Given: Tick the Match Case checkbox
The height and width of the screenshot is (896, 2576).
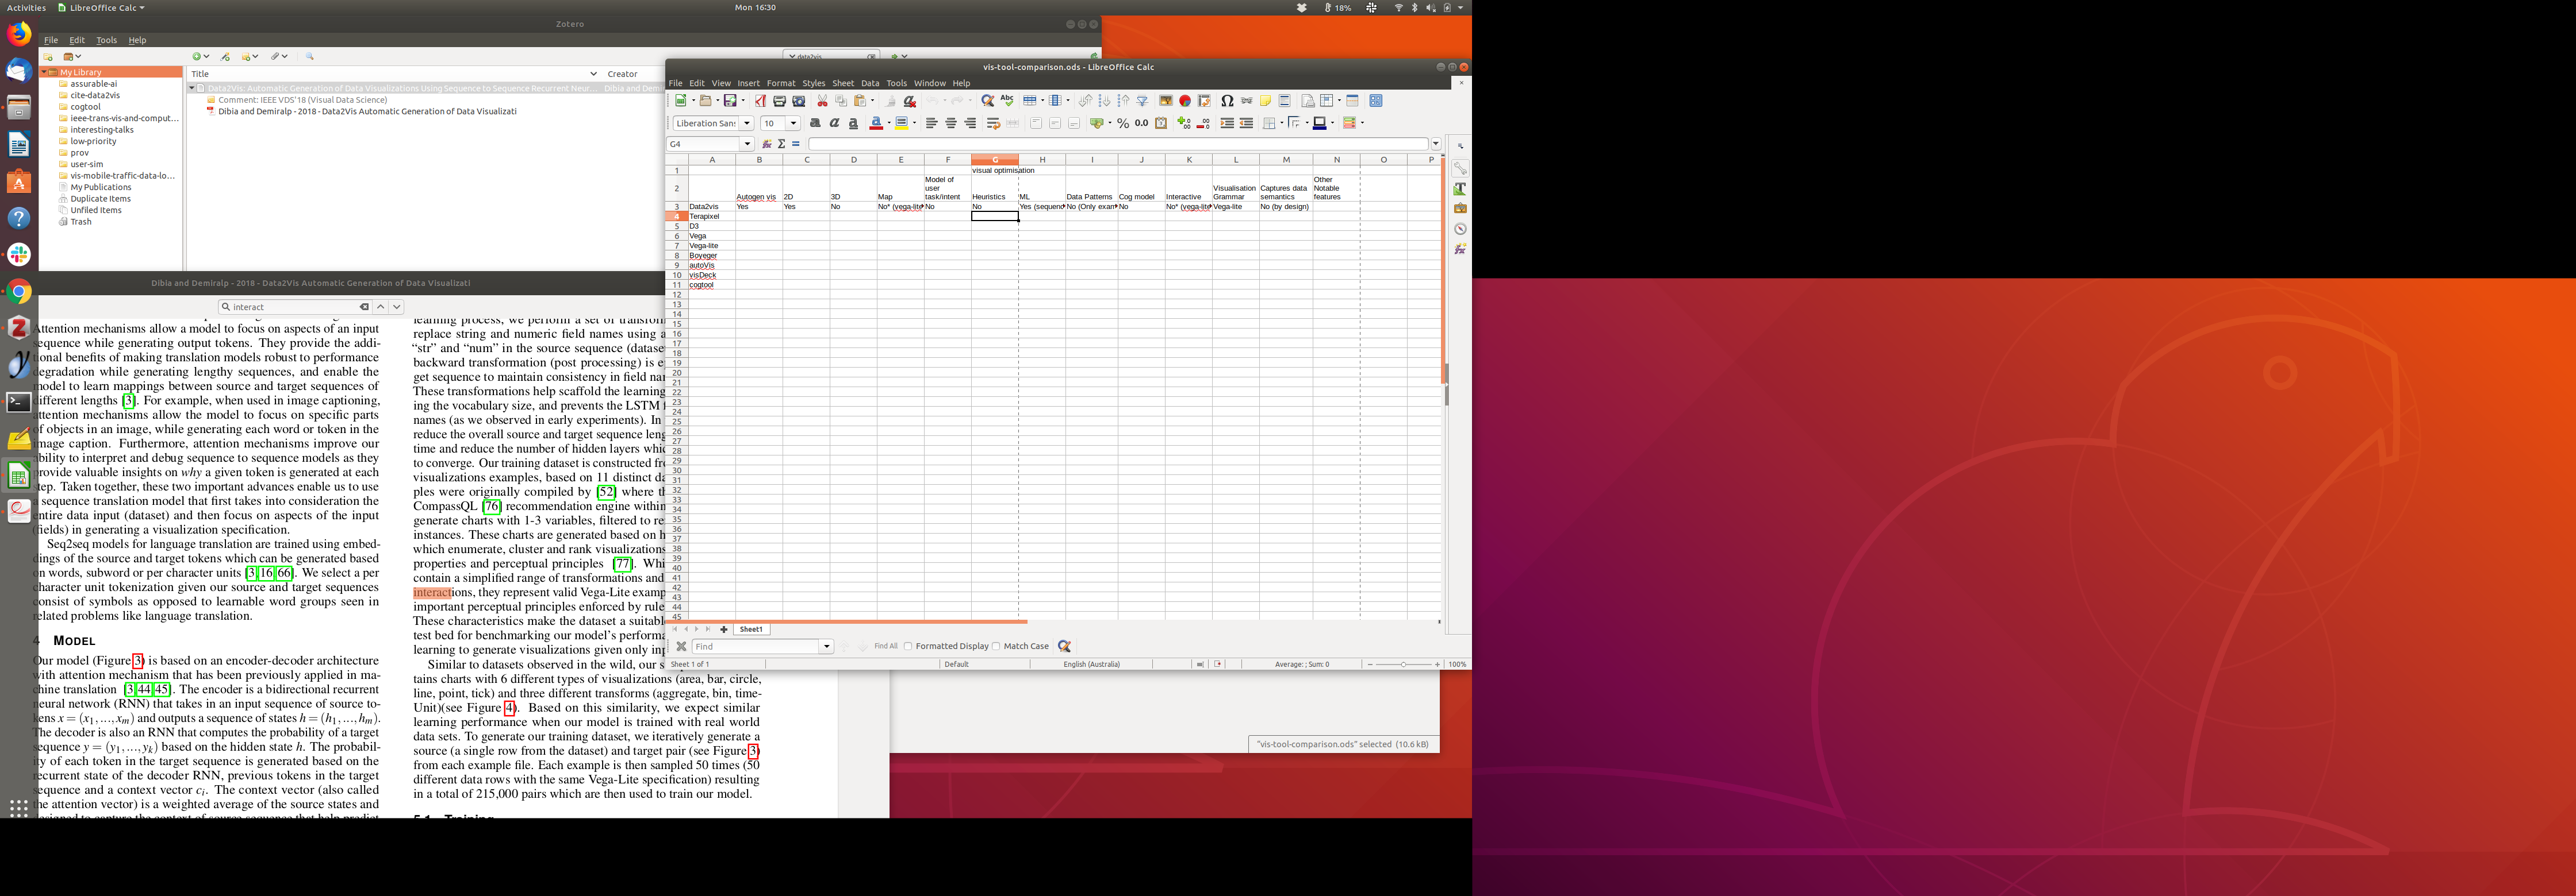Looking at the screenshot, I should 996,646.
